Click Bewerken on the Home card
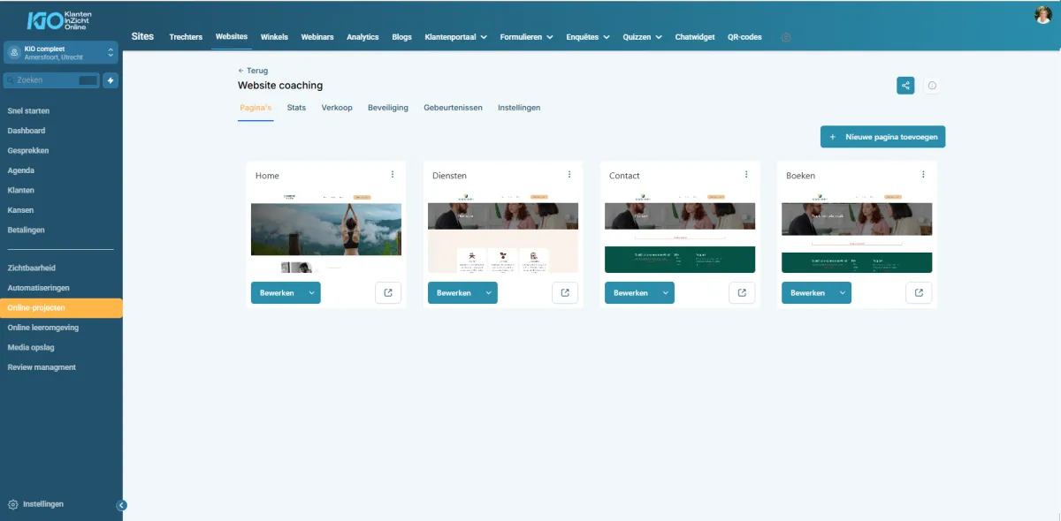Viewport: 1061px width, 521px height. click(x=277, y=293)
